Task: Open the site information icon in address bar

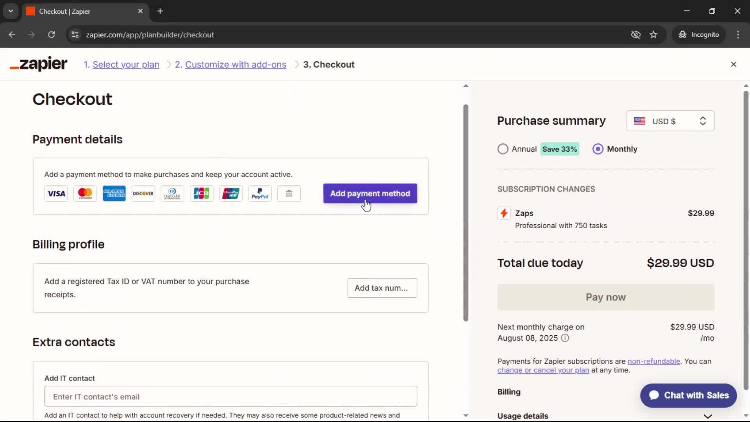Action: pos(75,35)
